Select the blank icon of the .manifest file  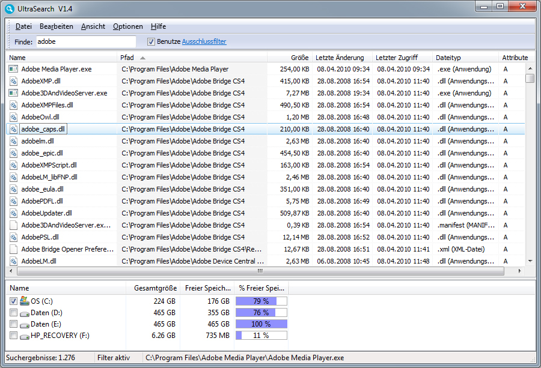tap(13, 225)
